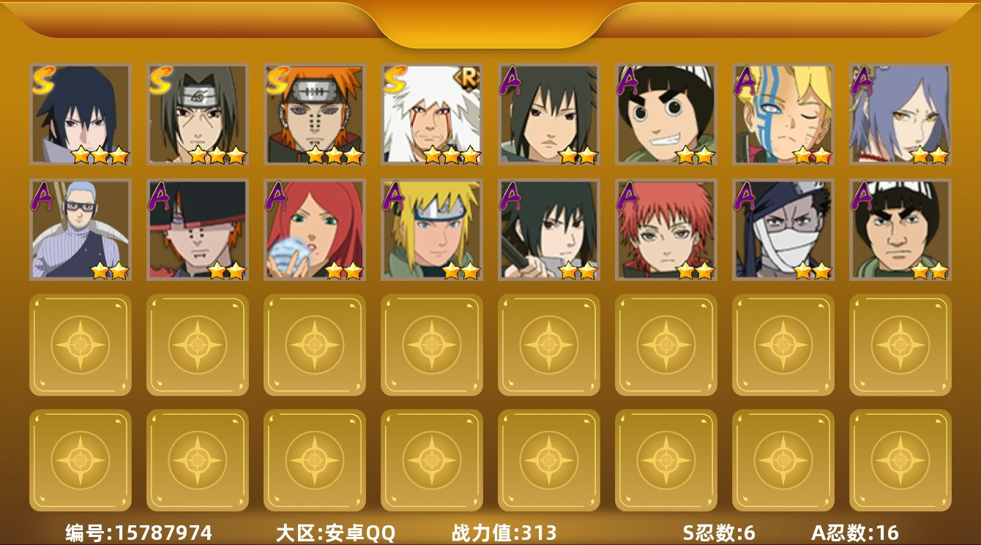Select the black-hat orange-haired A-rank ninja
The height and width of the screenshot is (545, 981).
click(x=198, y=230)
